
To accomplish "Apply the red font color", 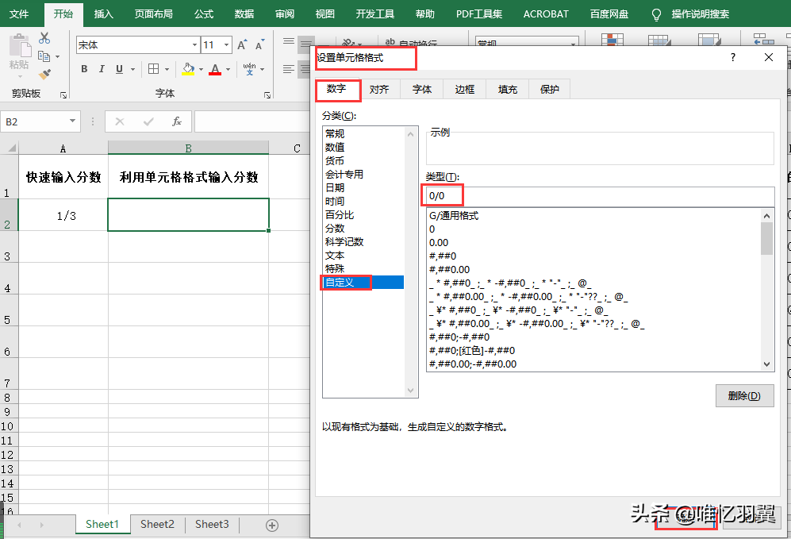I will coord(216,69).
